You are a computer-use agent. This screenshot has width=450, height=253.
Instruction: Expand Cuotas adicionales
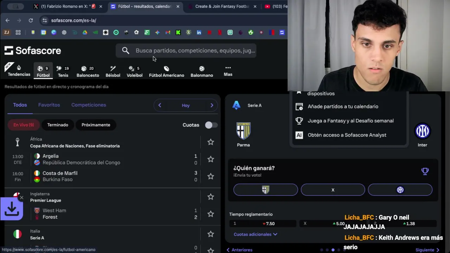255,234
